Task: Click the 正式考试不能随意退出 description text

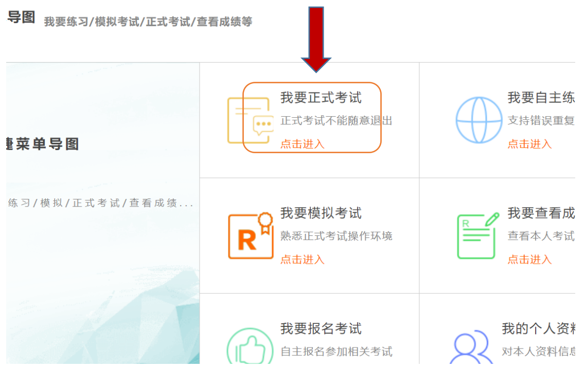Action: pyautogui.click(x=336, y=121)
